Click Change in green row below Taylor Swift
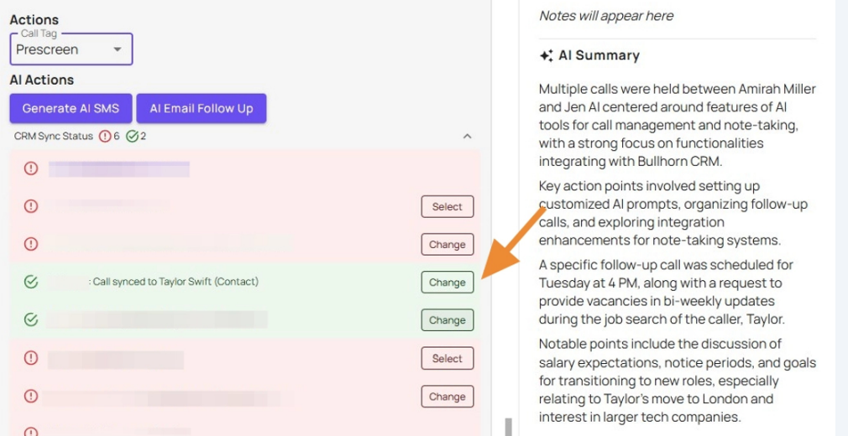This screenshot has width=848, height=436. pyautogui.click(x=447, y=320)
